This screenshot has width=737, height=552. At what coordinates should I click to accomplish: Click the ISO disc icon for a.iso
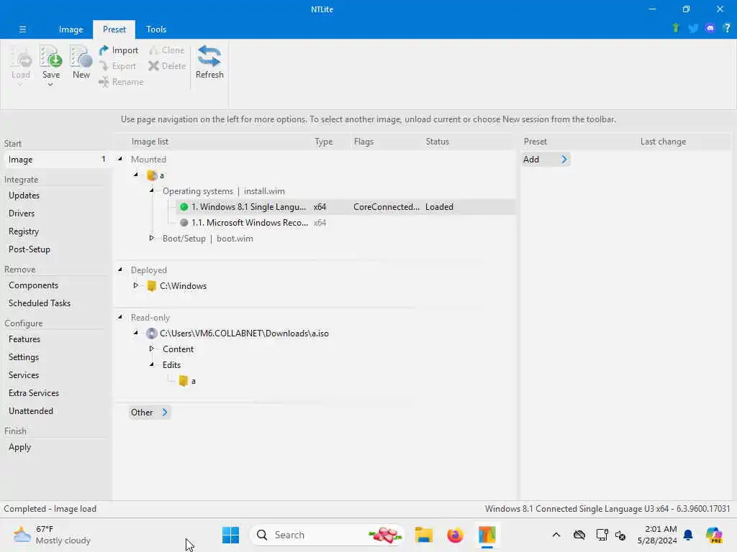click(151, 333)
